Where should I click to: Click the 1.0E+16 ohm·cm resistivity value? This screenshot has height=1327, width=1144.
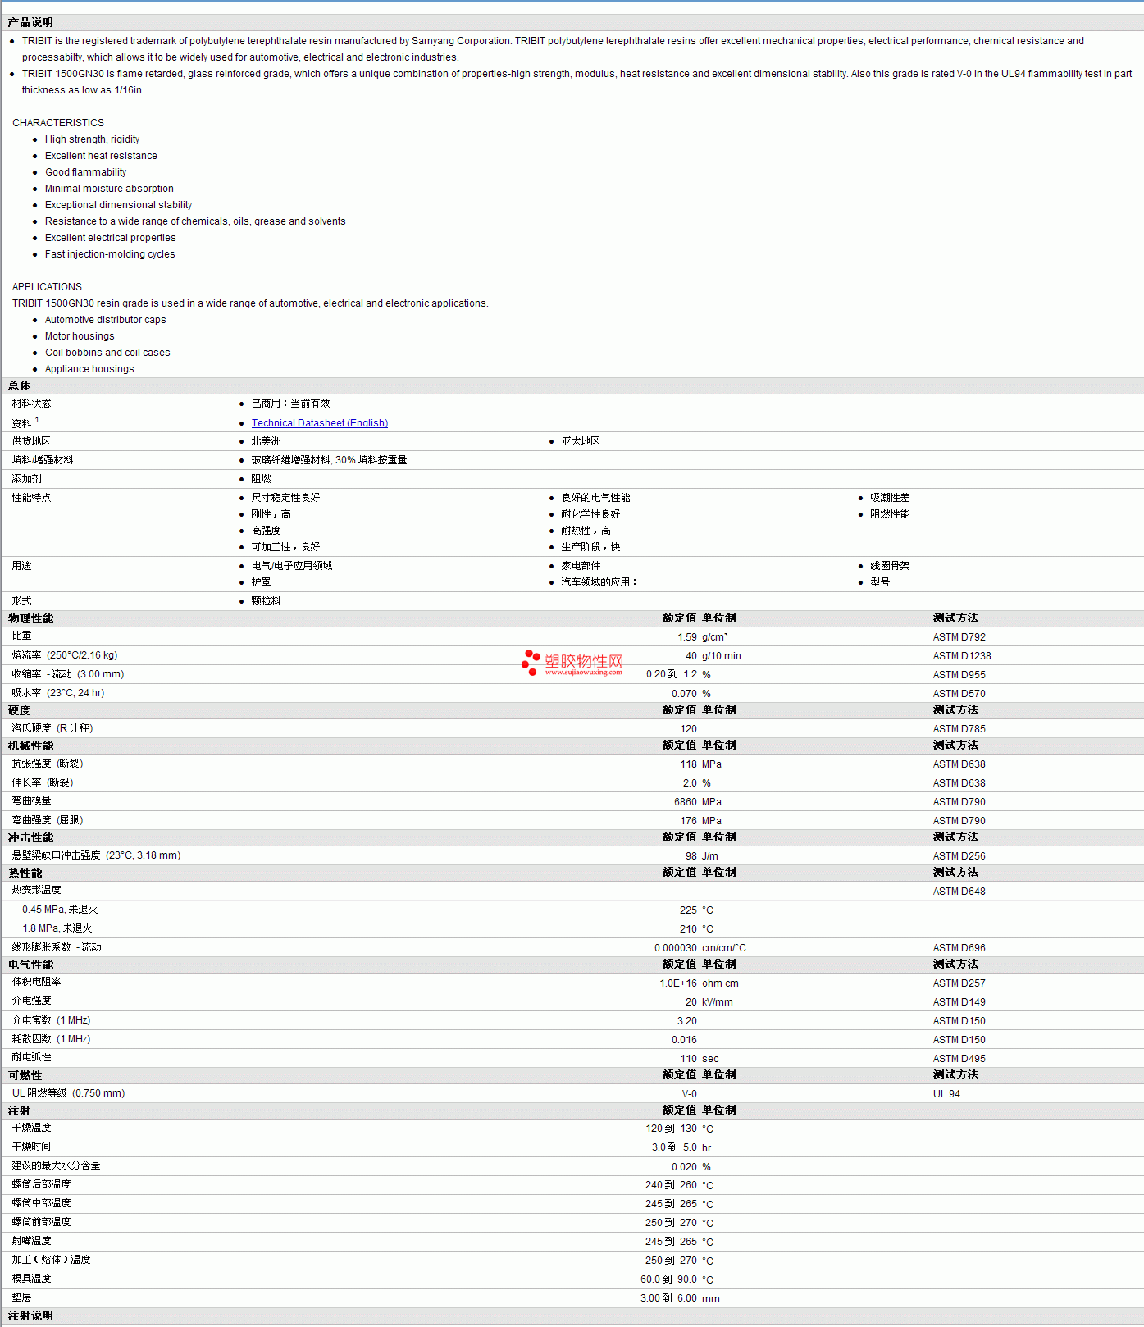point(699,983)
